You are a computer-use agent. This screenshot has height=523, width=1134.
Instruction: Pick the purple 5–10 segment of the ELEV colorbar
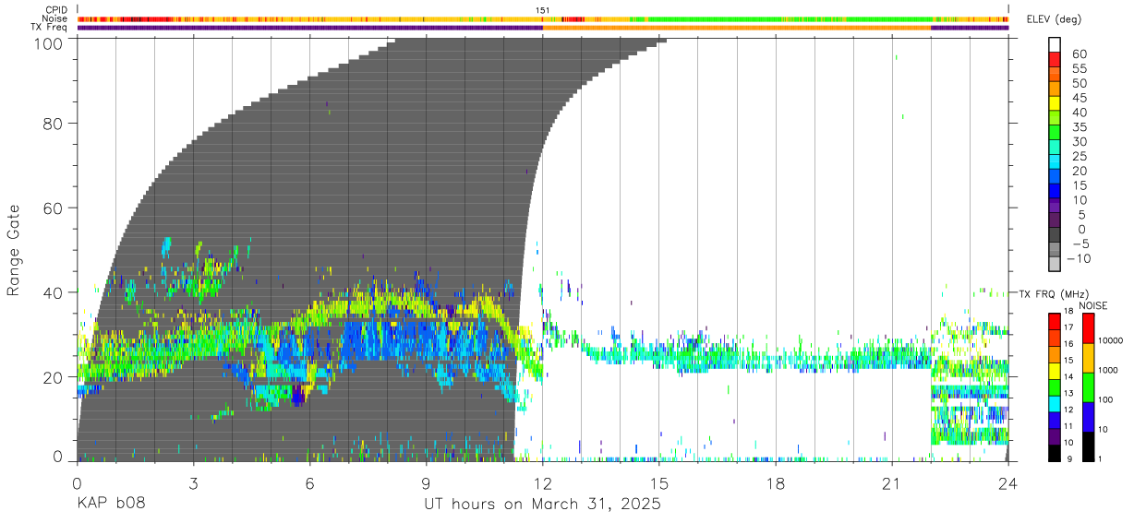[1055, 208]
